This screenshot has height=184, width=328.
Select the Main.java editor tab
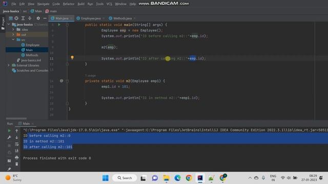(x=61, y=18)
